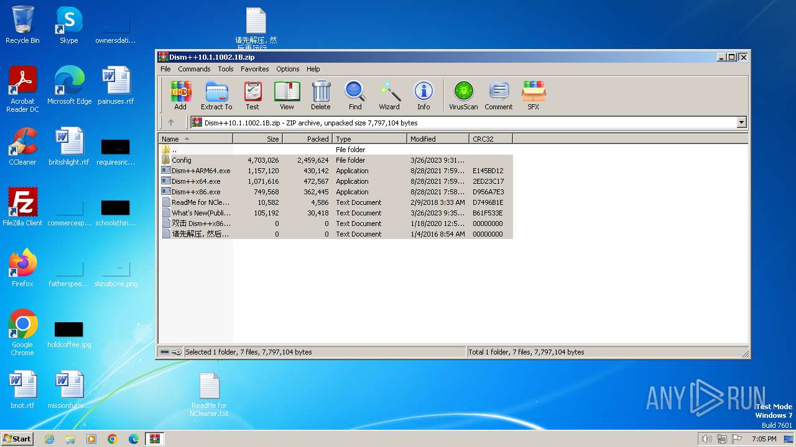Sort by Size column header

point(258,139)
